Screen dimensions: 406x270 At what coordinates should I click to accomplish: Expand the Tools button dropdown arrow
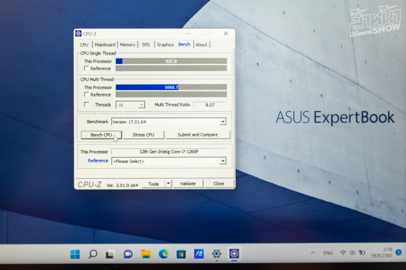pos(168,184)
